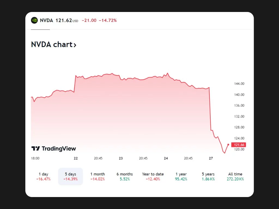Click the 27 date marker on axis

coord(211,158)
